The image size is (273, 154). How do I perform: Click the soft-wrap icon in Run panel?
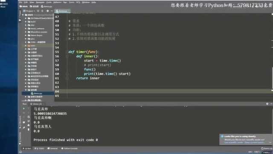(29, 117)
